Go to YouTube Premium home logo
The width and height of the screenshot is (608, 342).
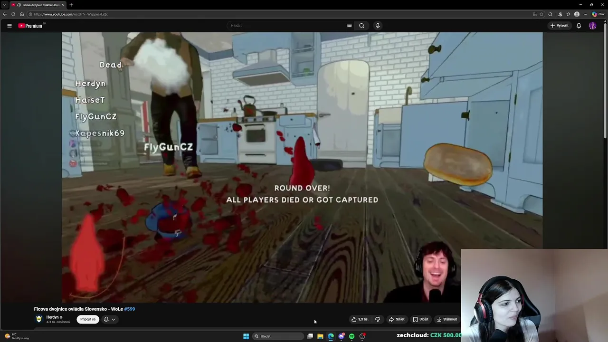coord(31,26)
